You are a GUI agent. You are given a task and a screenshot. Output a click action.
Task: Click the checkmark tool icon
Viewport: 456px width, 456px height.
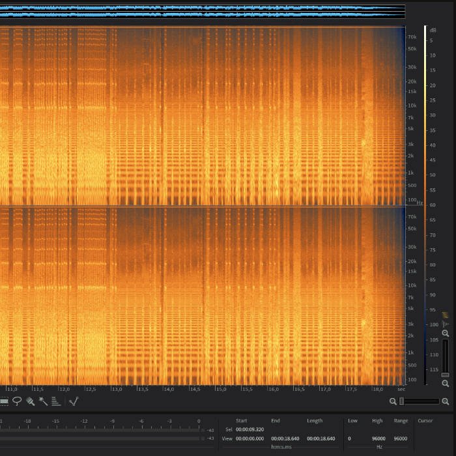coord(74,401)
